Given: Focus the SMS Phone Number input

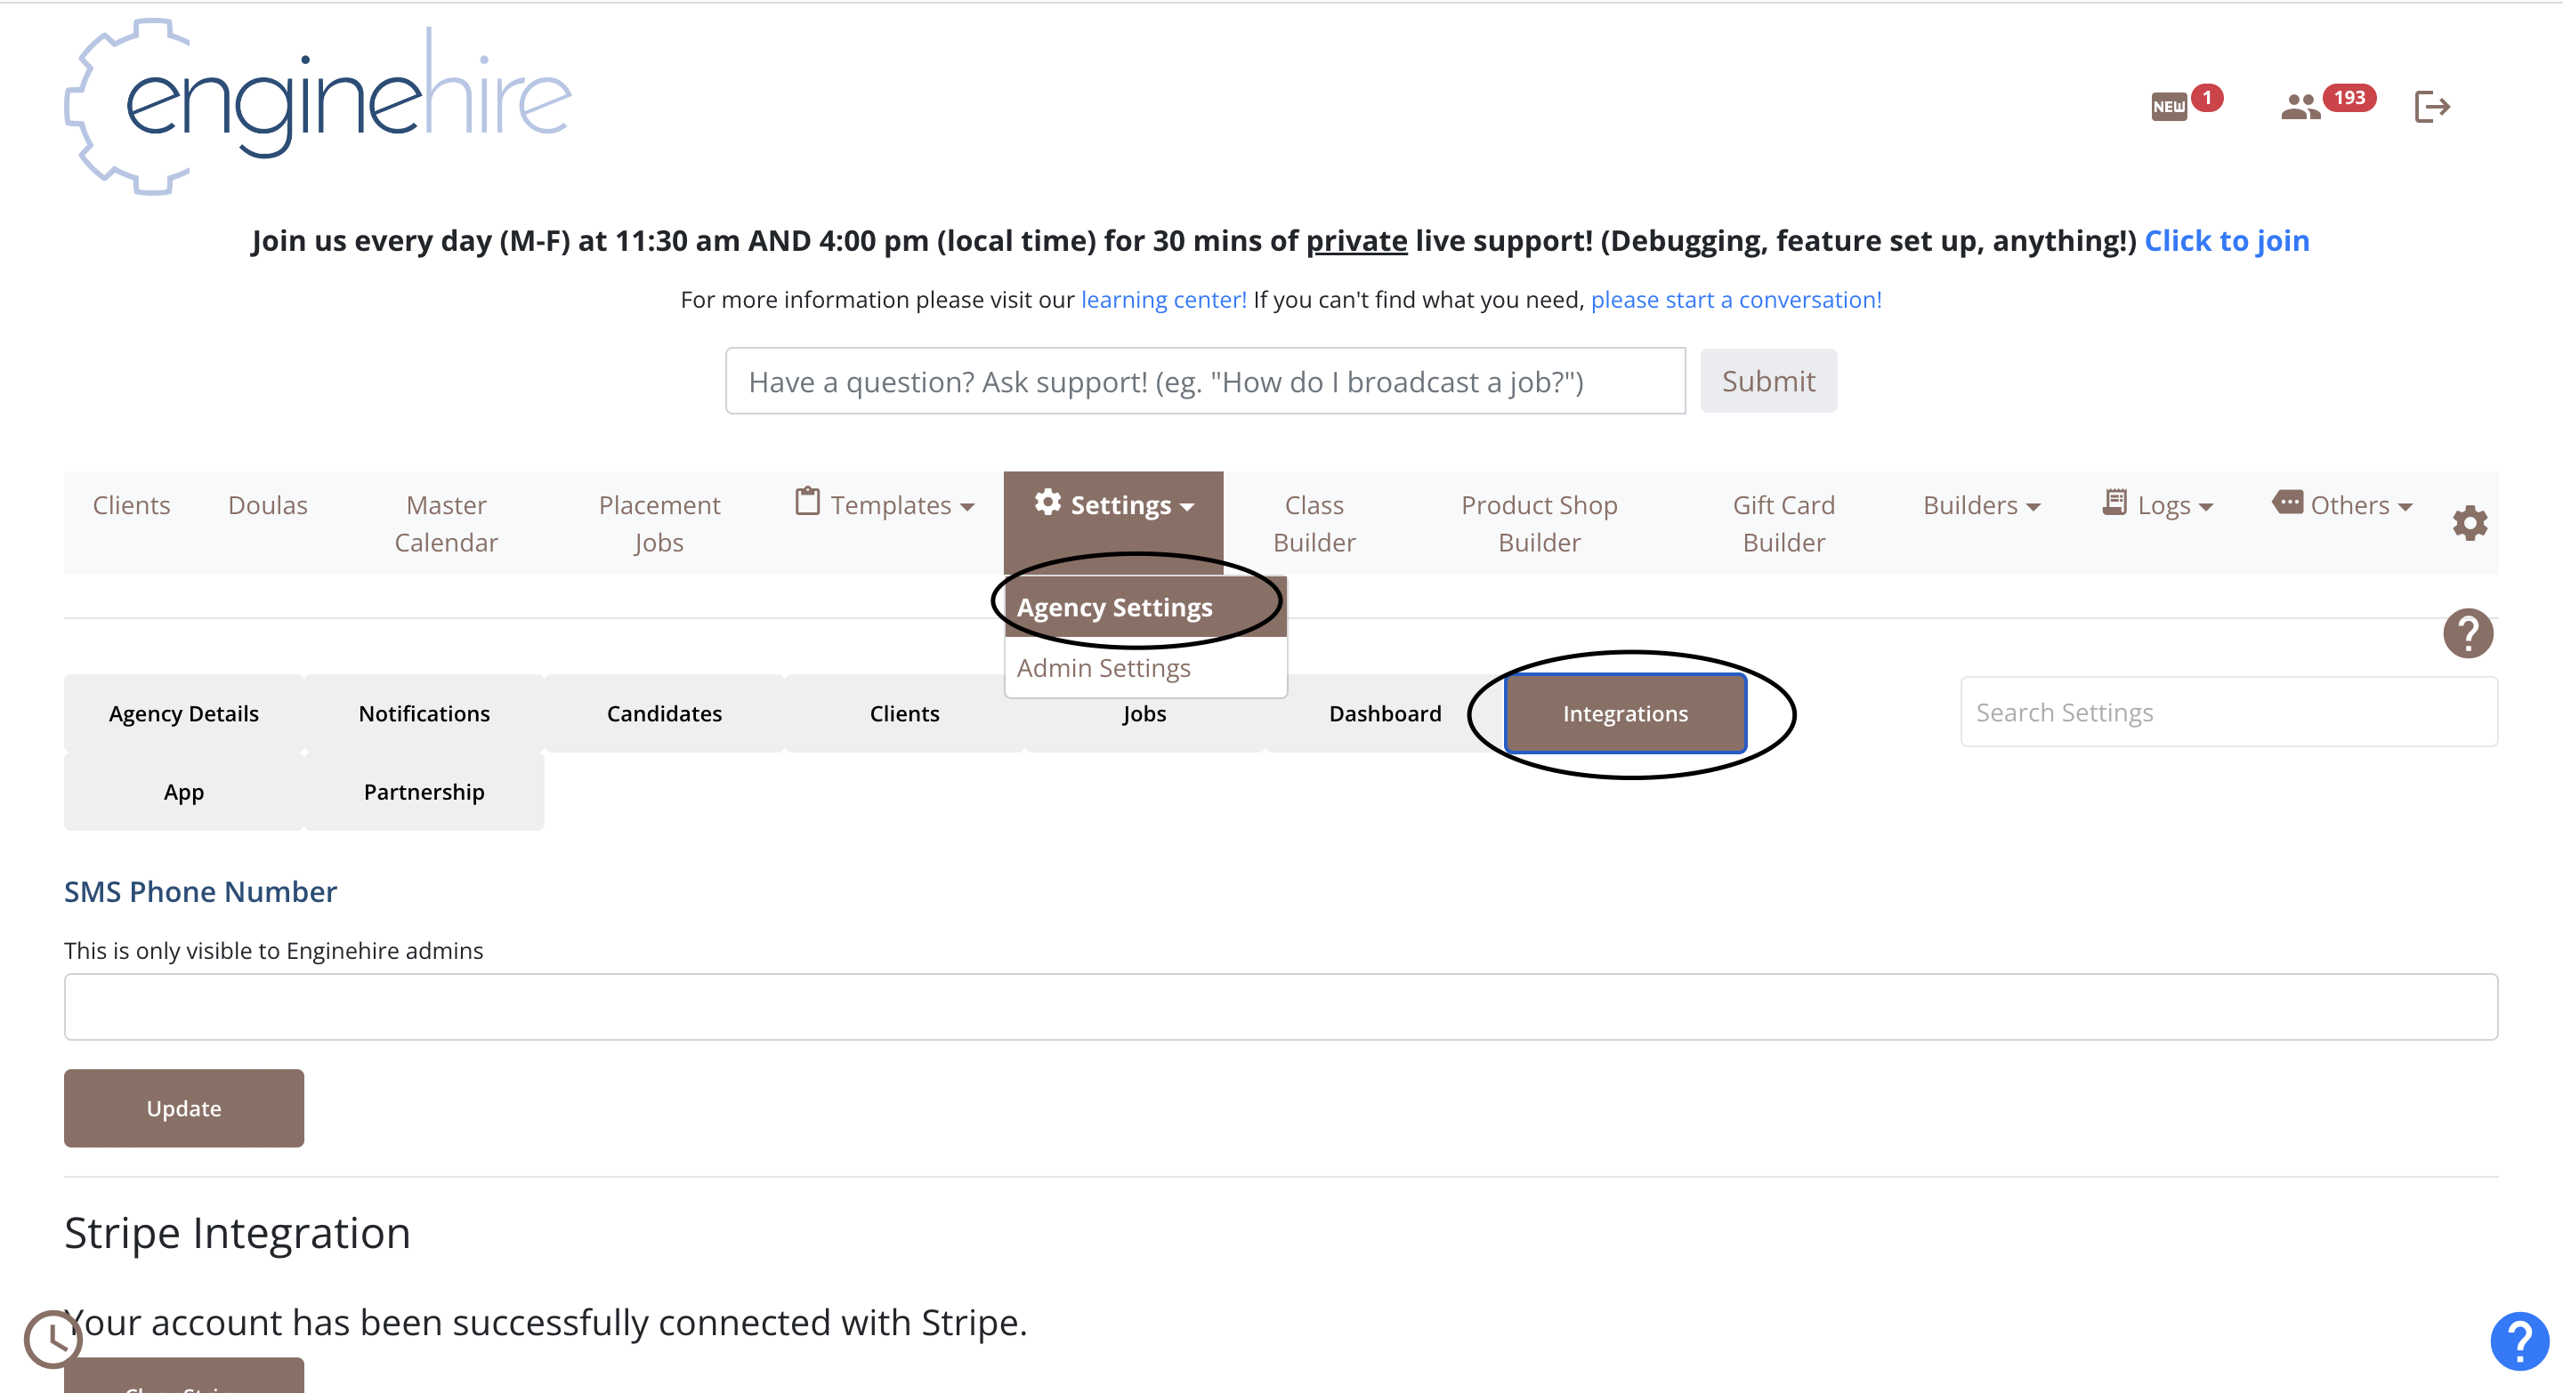Looking at the screenshot, I should [x=1281, y=1007].
